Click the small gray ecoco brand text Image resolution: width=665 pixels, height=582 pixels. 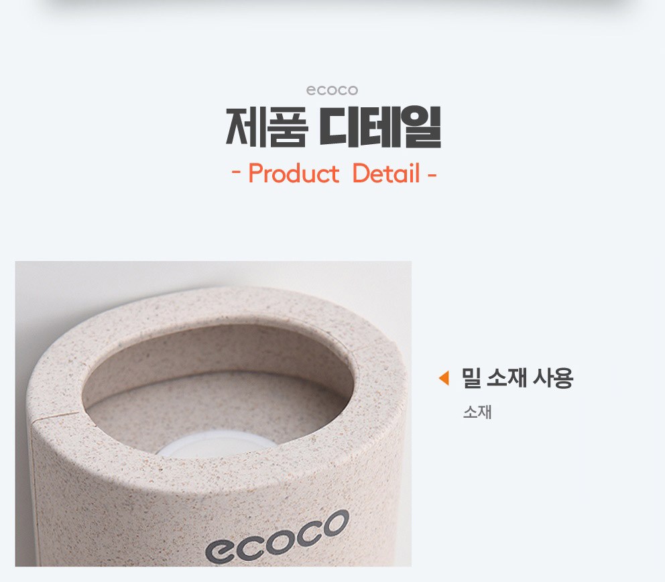[x=332, y=91]
